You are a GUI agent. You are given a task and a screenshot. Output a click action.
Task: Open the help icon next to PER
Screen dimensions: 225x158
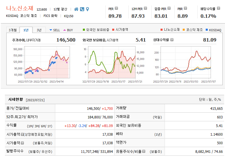(116, 8)
